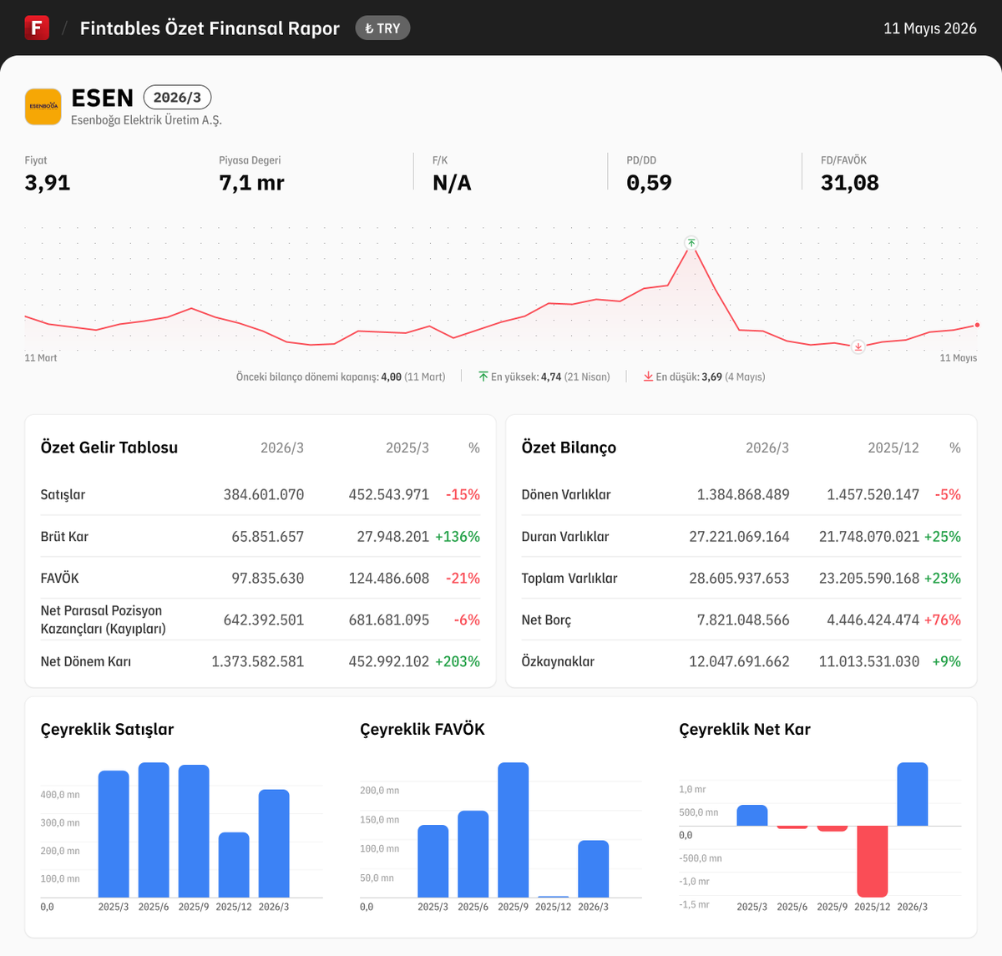Click the latest price endpoint dot on chart
The width and height of the screenshot is (1002, 956).
[977, 325]
